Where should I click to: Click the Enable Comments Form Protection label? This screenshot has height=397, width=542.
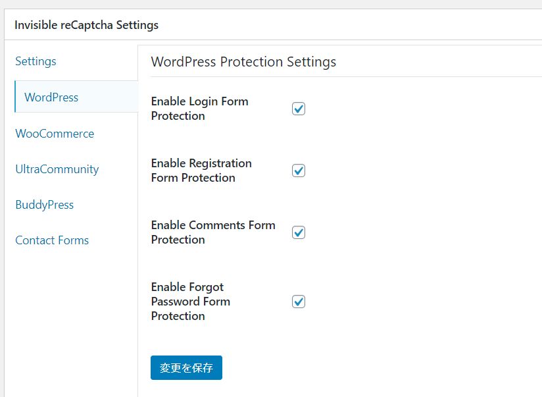213,232
